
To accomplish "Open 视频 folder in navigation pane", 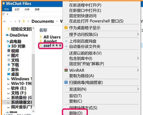I will (15, 51).
